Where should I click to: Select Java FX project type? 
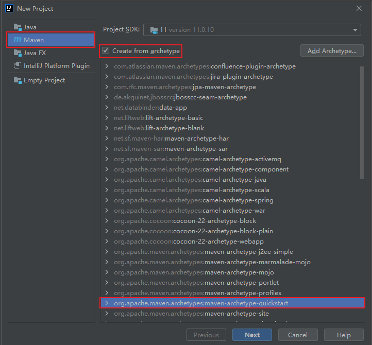(x=52, y=53)
